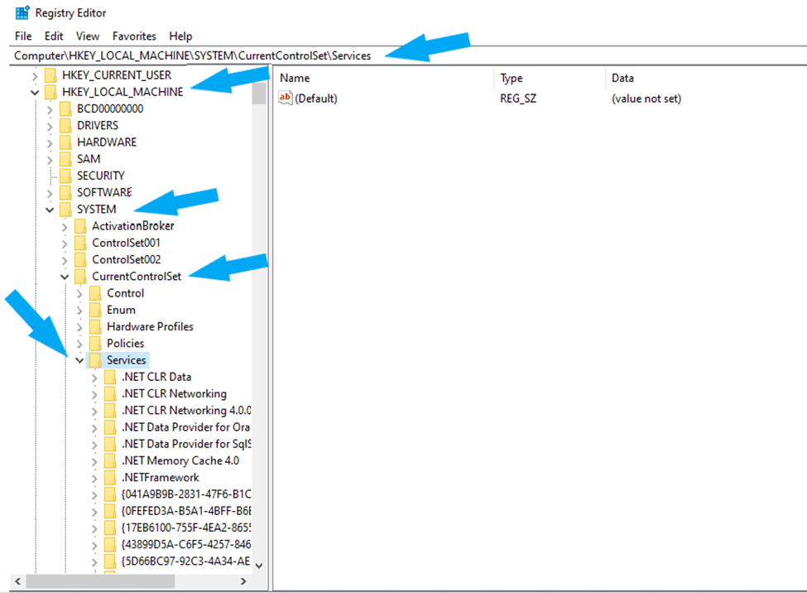Click the (Default) string value icon
The width and height of the screenshot is (807, 593).
pyautogui.click(x=285, y=98)
